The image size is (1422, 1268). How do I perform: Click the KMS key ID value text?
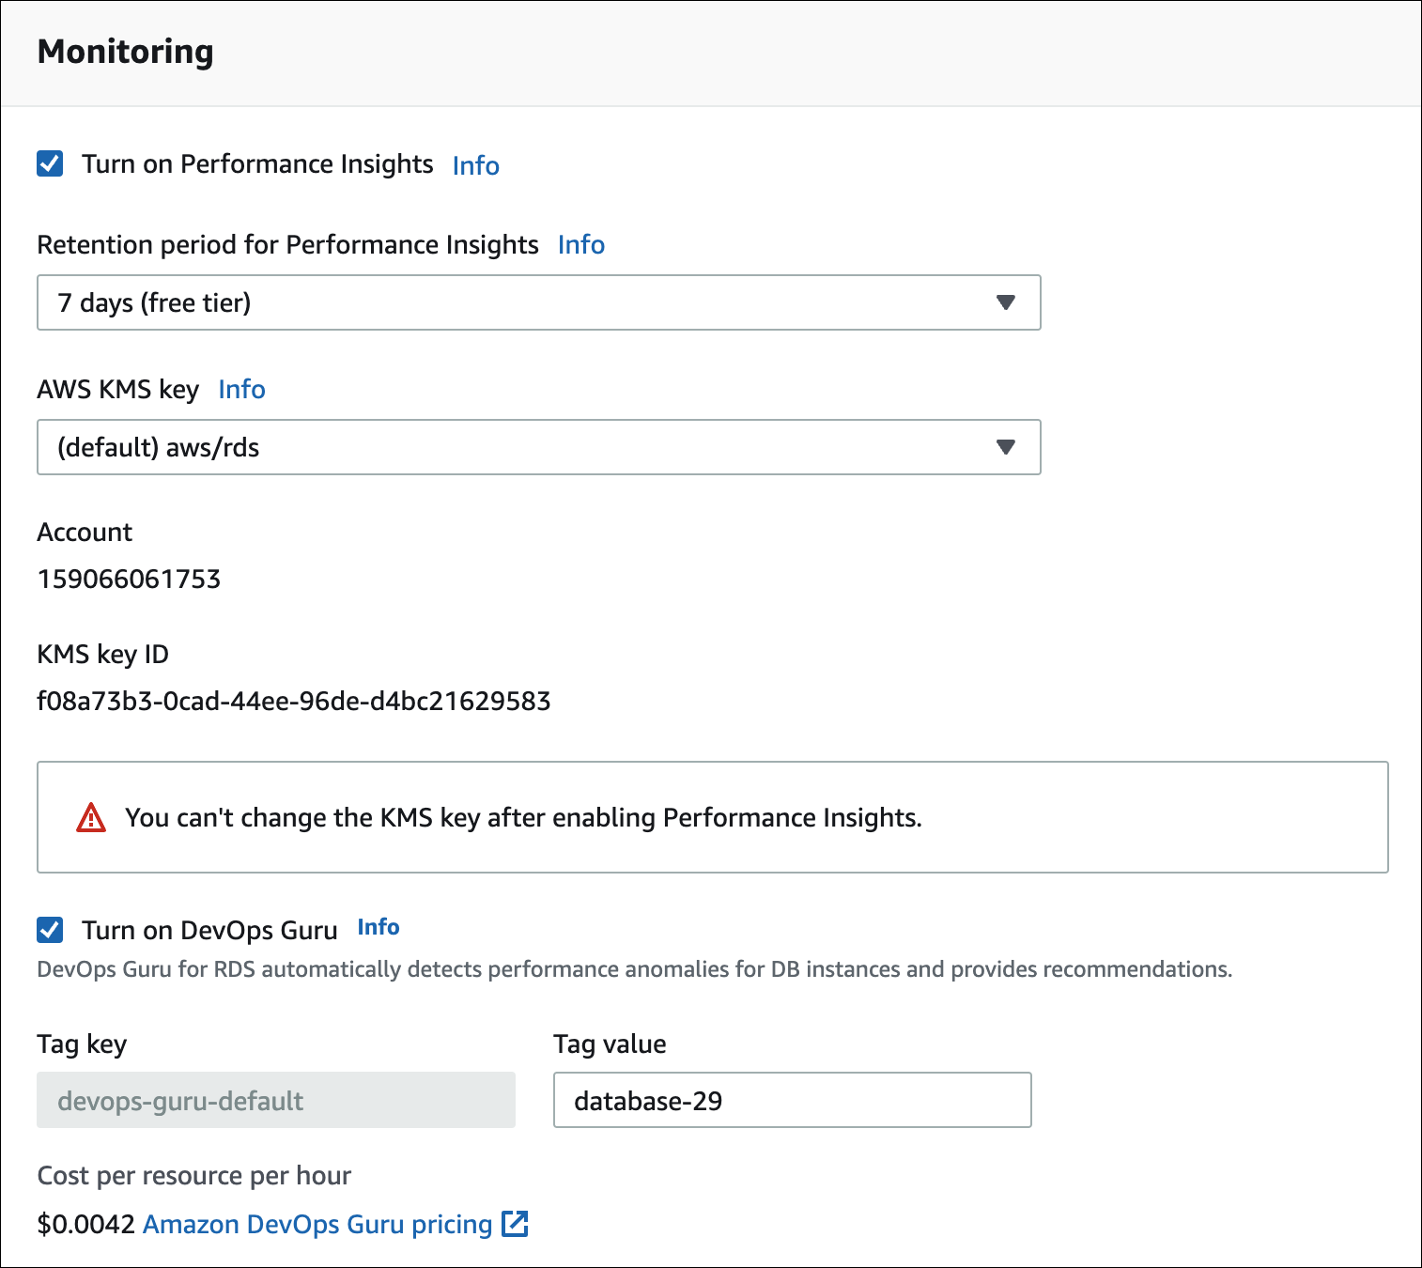294,701
